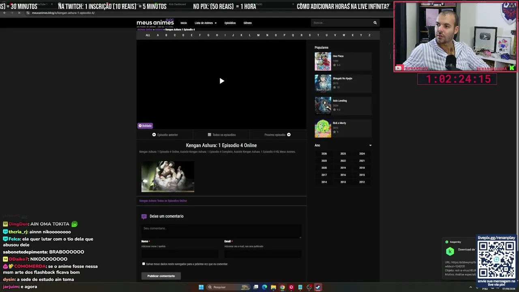Switch to Google Chrome on the taskbar
This screenshot has height=292, width=519.
283,287
